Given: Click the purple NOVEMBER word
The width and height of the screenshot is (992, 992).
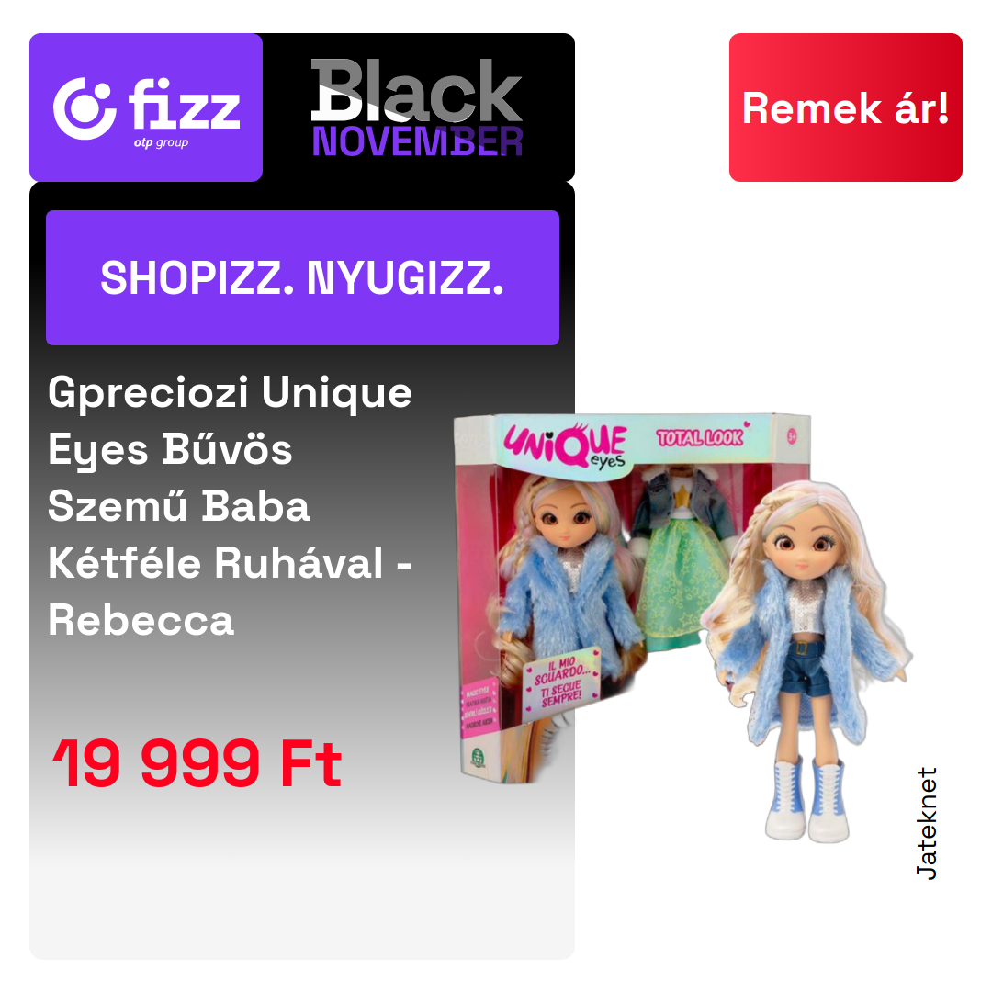Looking at the screenshot, I should 417,141.
